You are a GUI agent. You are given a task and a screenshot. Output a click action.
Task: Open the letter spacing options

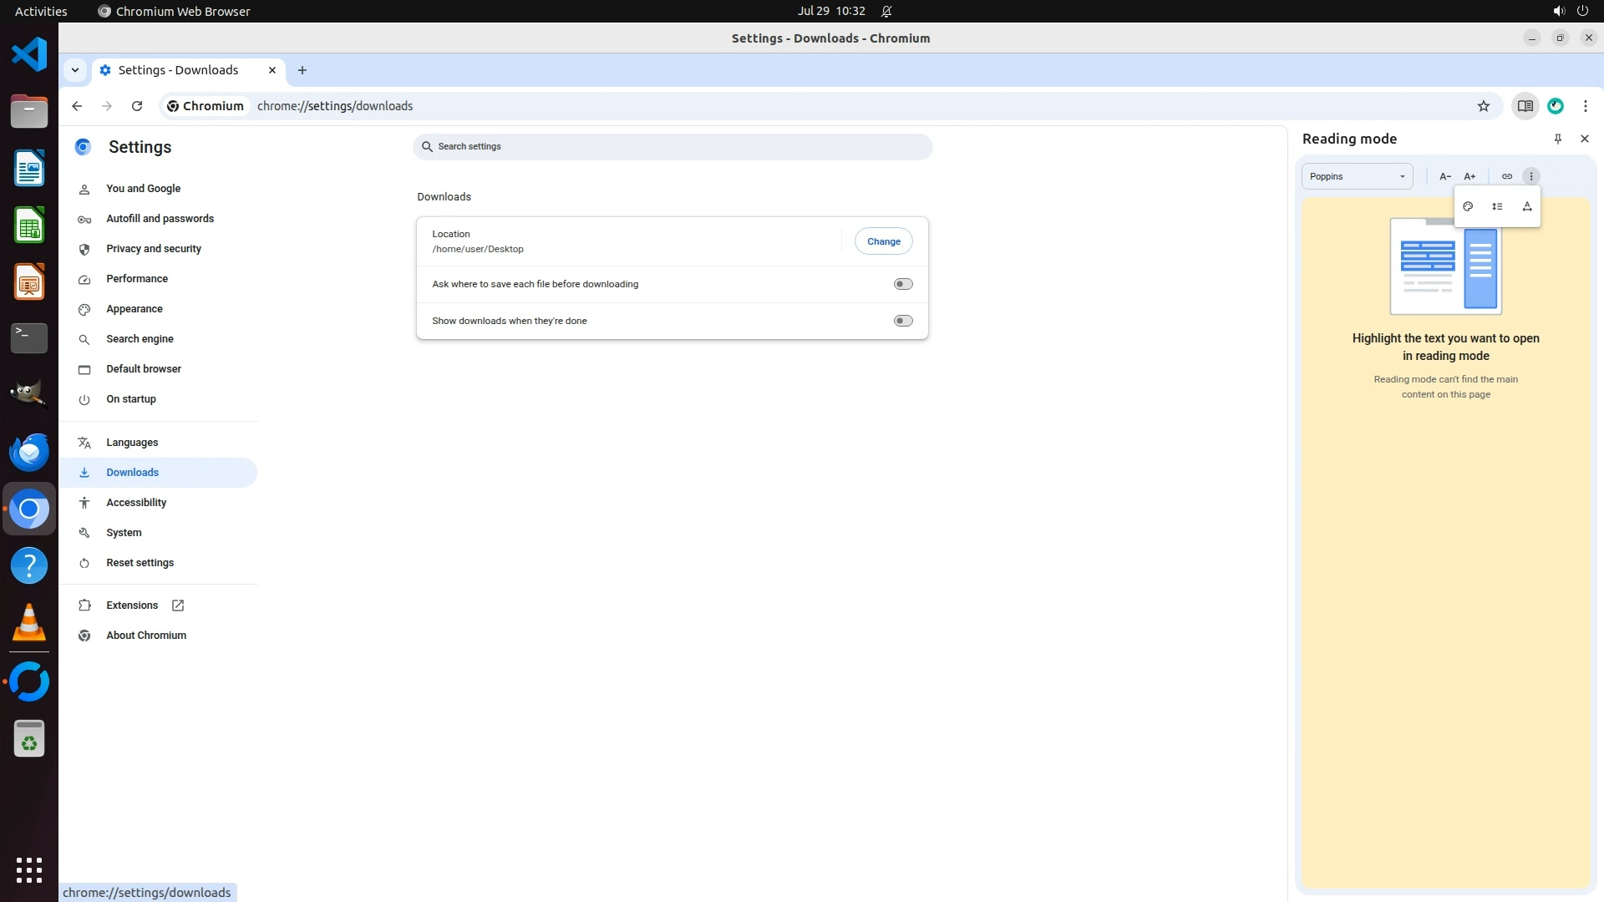(1527, 206)
